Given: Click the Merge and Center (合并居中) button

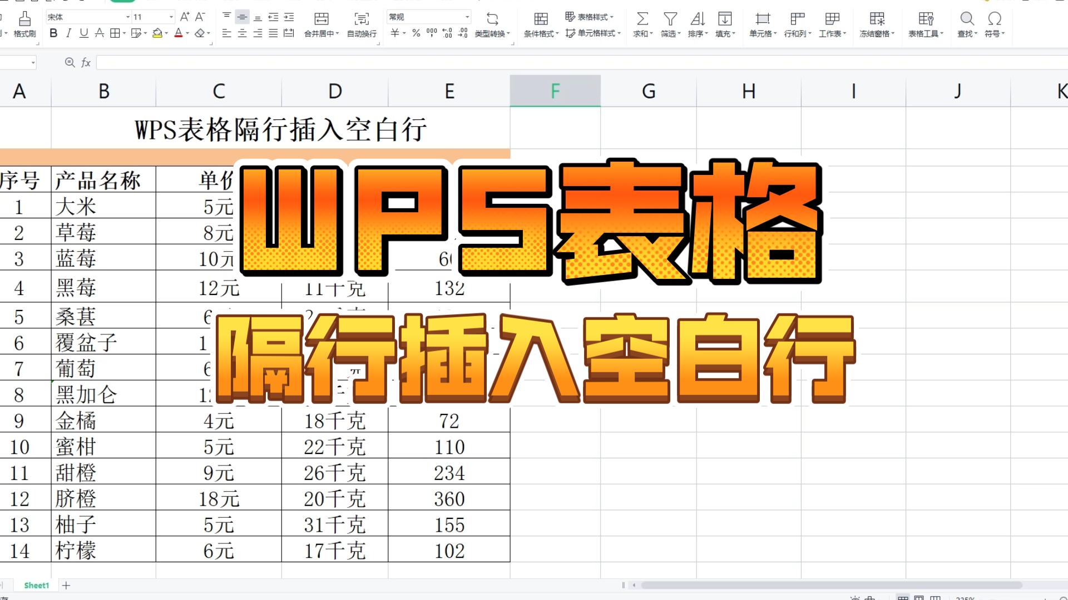Looking at the screenshot, I should tap(322, 24).
